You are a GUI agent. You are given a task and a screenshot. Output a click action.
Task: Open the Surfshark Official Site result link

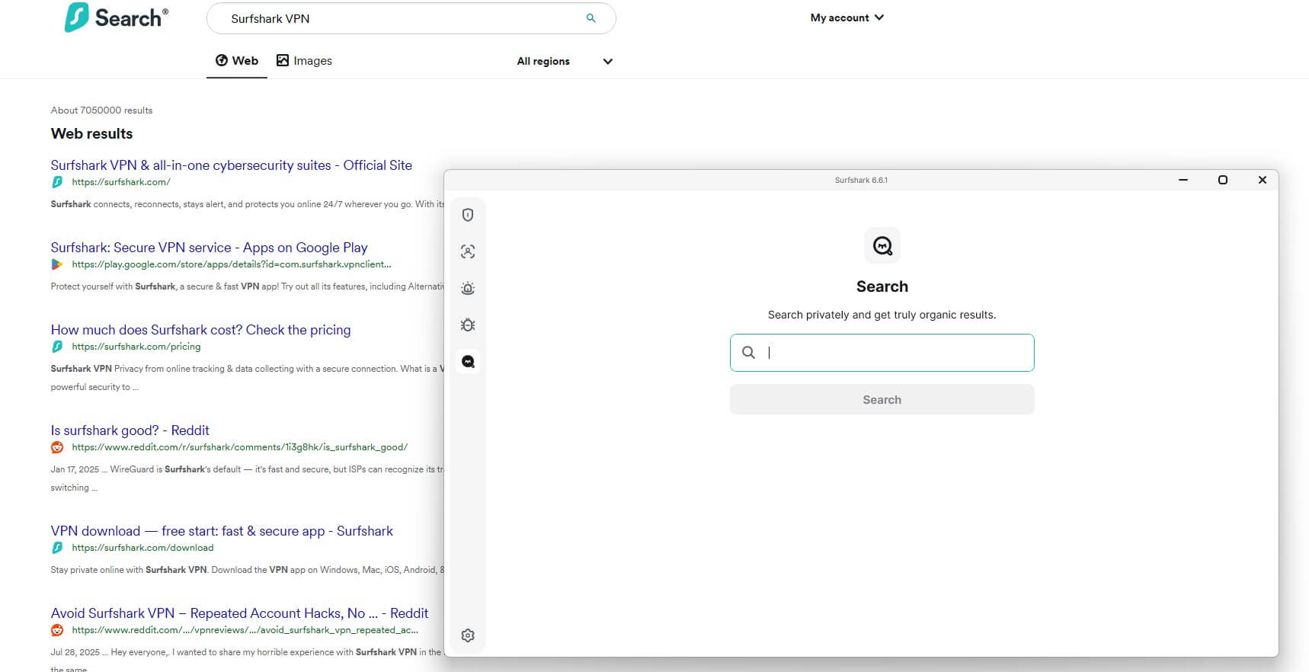point(231,165)
